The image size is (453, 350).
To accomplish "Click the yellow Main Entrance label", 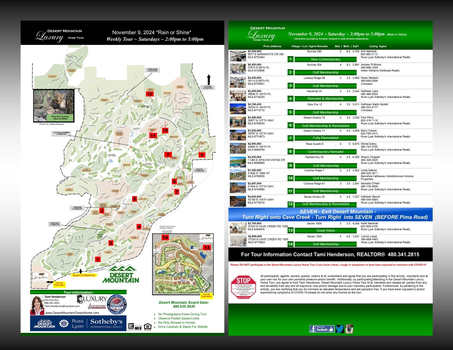I will tap(84, 275).
